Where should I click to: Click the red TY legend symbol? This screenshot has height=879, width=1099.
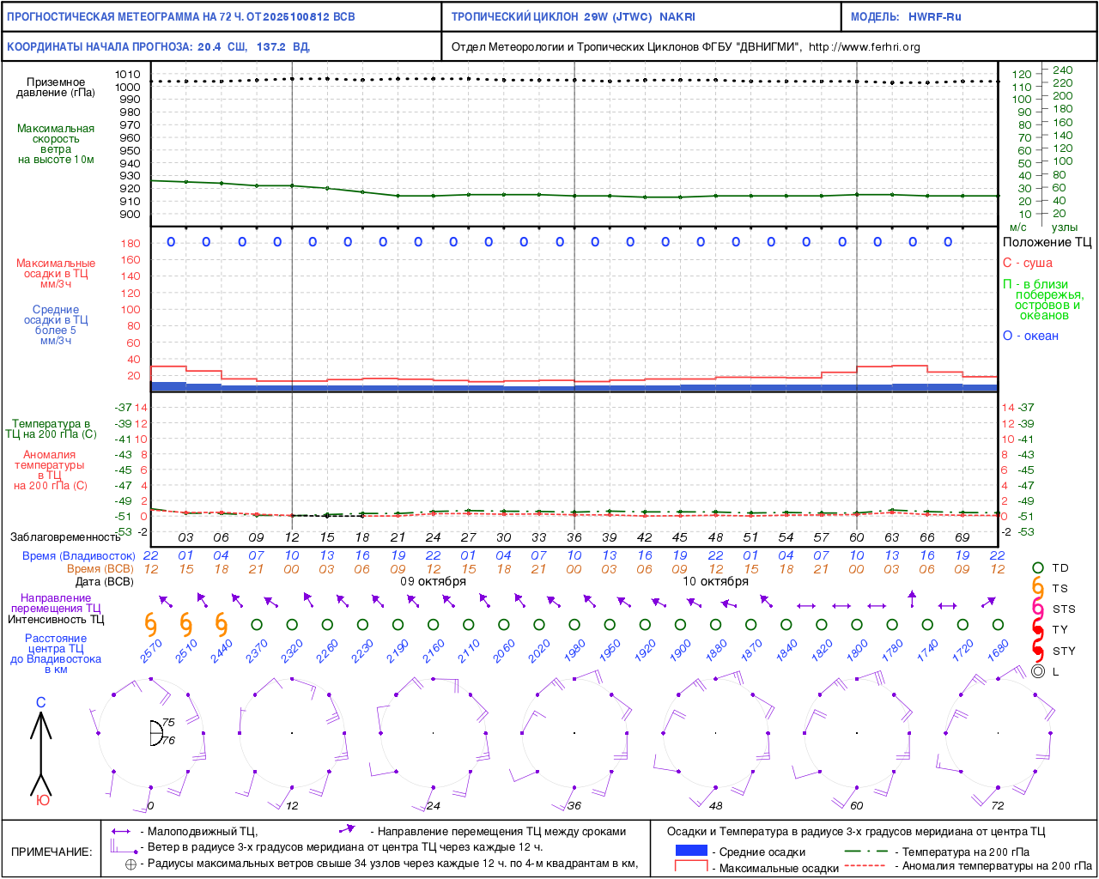point(1037,630)
